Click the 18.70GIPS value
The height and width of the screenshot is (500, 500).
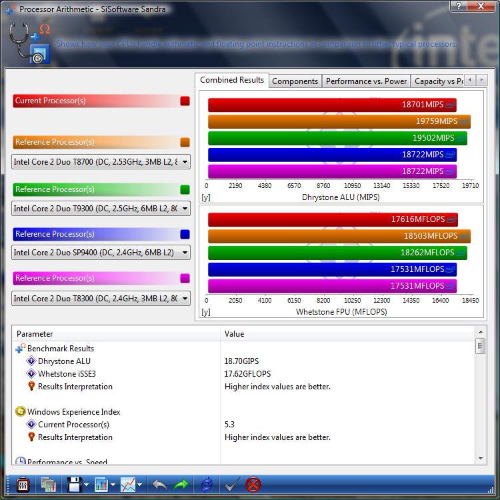point(241,361)
